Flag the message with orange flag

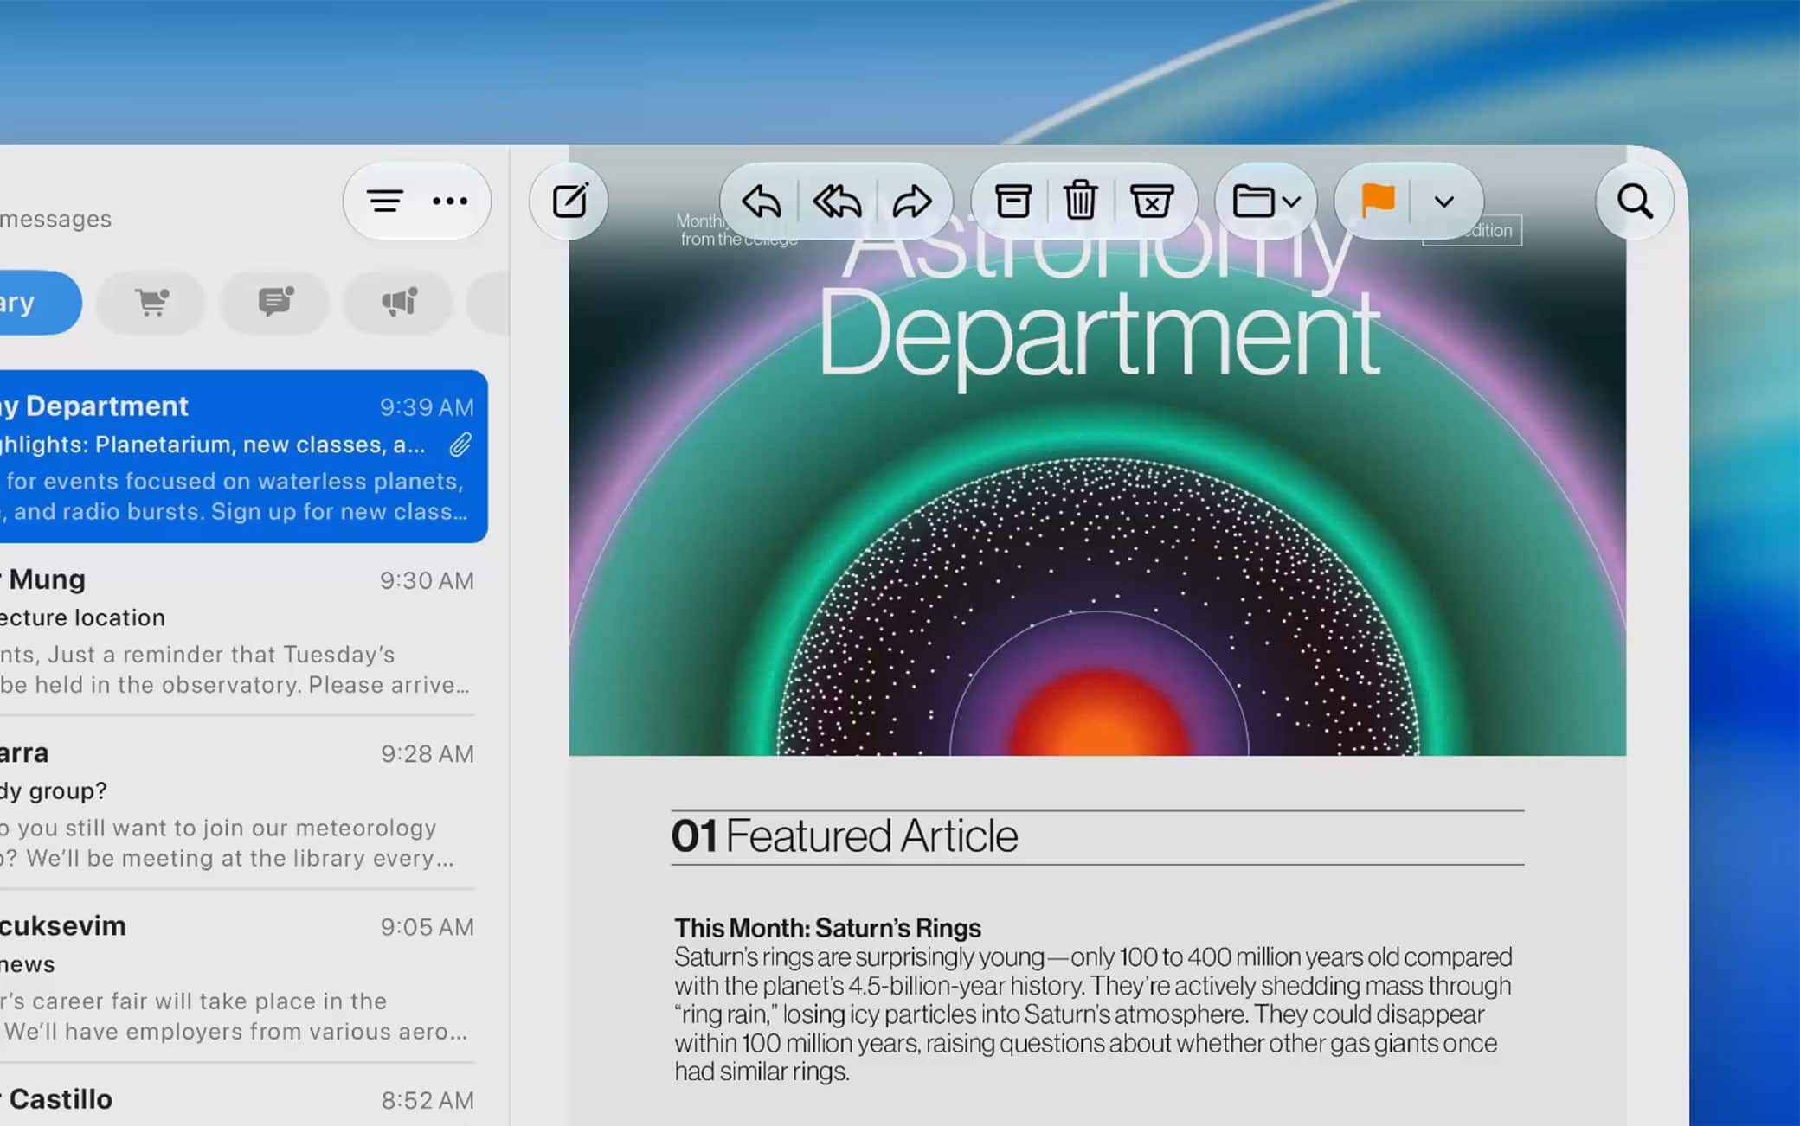1377,202
